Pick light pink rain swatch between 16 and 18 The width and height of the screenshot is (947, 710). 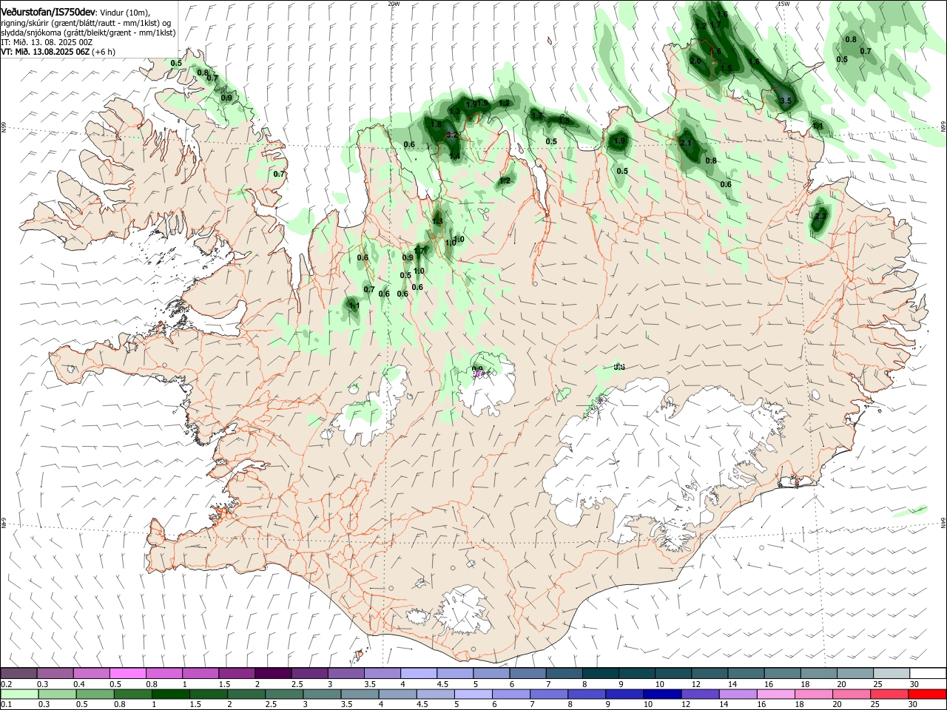click(775, 694)
